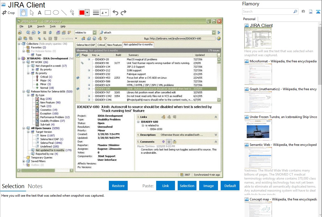Click the Paste Default button

(230, 186)
